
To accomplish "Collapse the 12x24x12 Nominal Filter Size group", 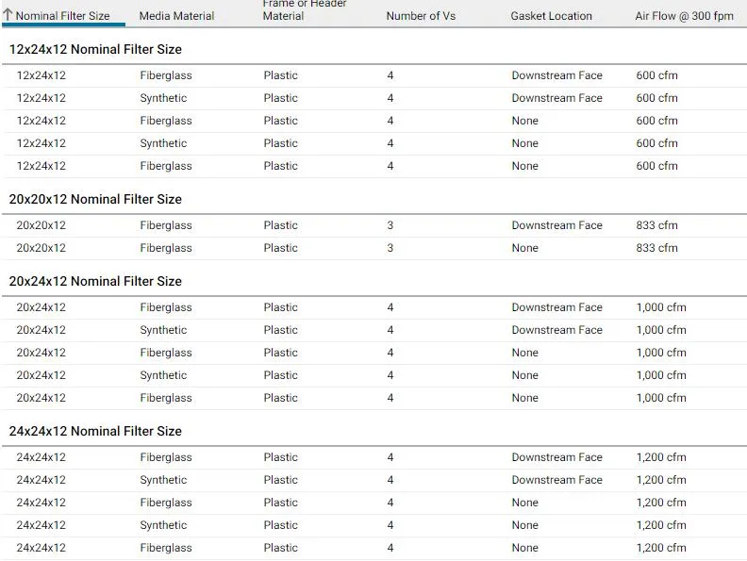I will (x=95, y=49).
